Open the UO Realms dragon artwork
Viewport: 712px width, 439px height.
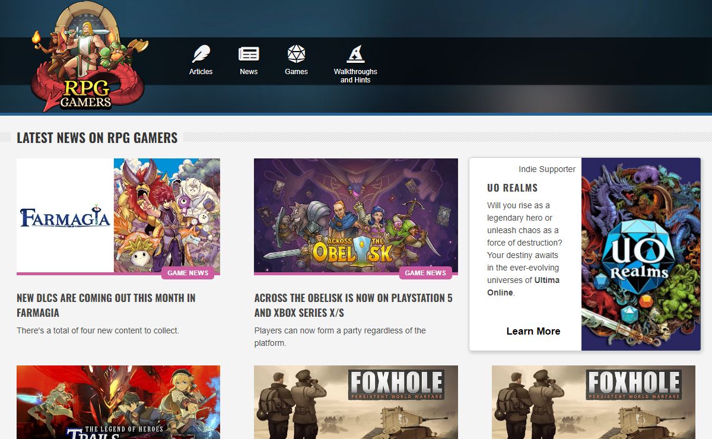pyautogui.click(x=641, y=254)
